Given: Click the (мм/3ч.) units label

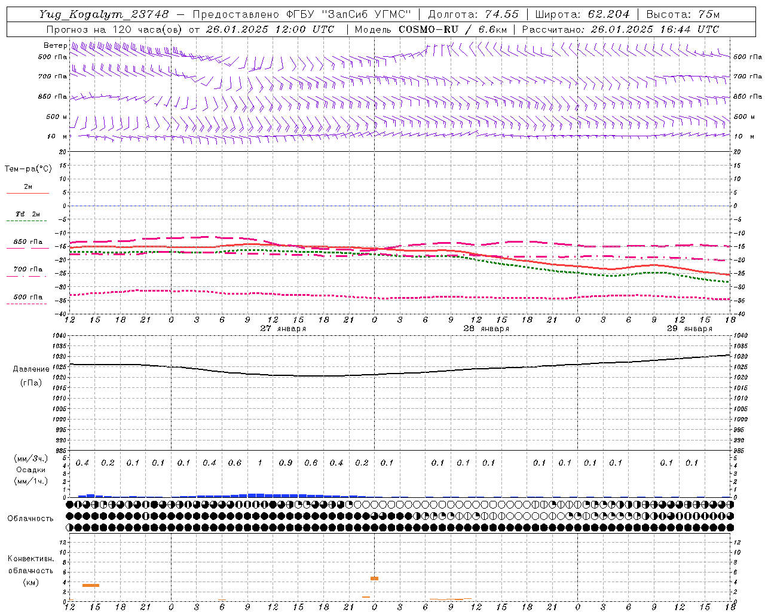Looking at the screenshot, I should (x=31, y=458).
